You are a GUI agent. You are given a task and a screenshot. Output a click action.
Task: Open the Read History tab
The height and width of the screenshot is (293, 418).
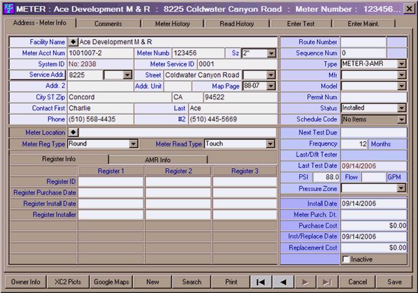237,23
